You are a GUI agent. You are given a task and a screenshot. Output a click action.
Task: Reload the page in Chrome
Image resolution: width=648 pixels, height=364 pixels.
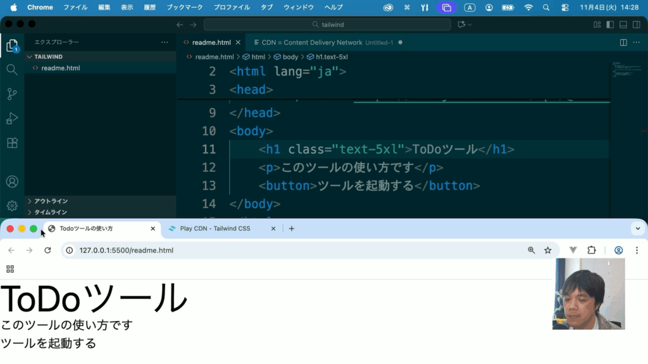[x=47, y=250]
